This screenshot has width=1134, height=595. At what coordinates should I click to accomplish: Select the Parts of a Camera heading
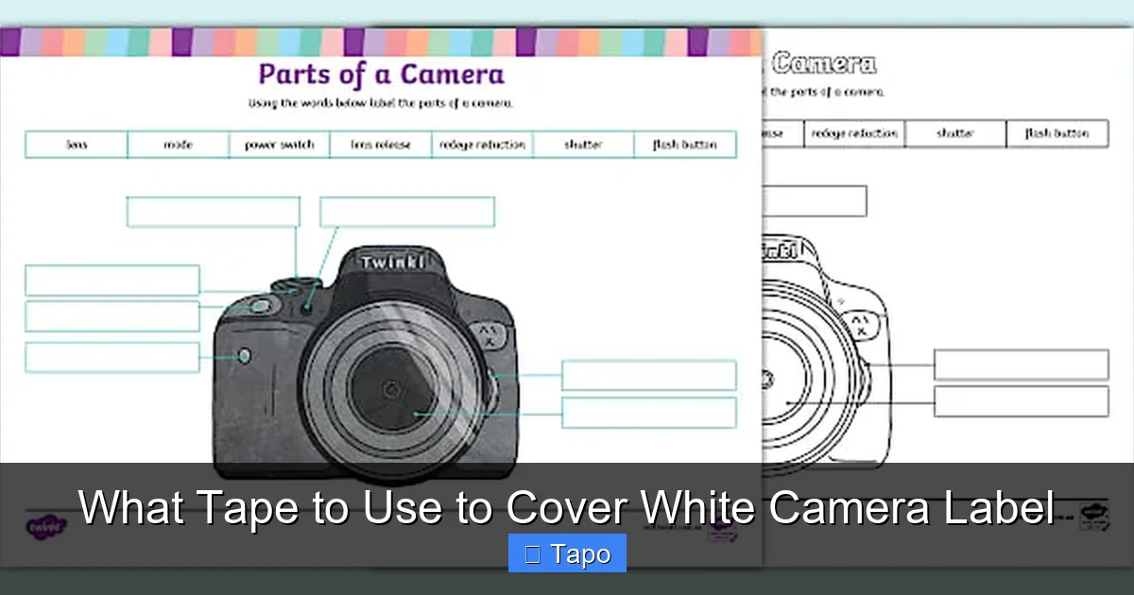tap(378, 74)
